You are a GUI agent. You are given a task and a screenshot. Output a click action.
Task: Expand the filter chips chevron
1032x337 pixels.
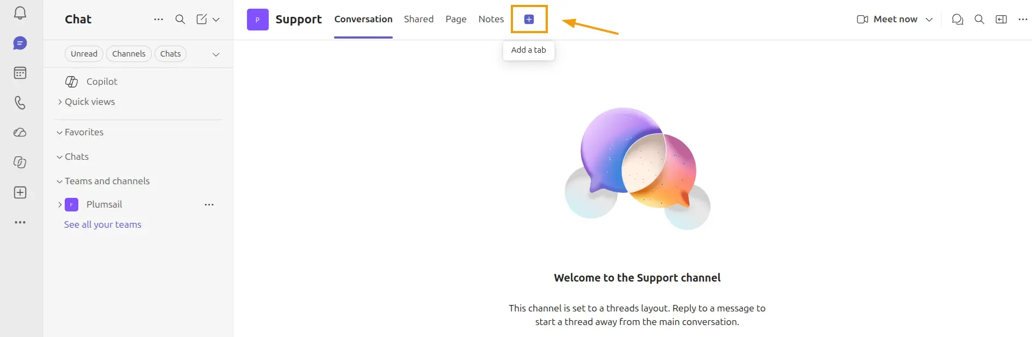click(216, 54)
